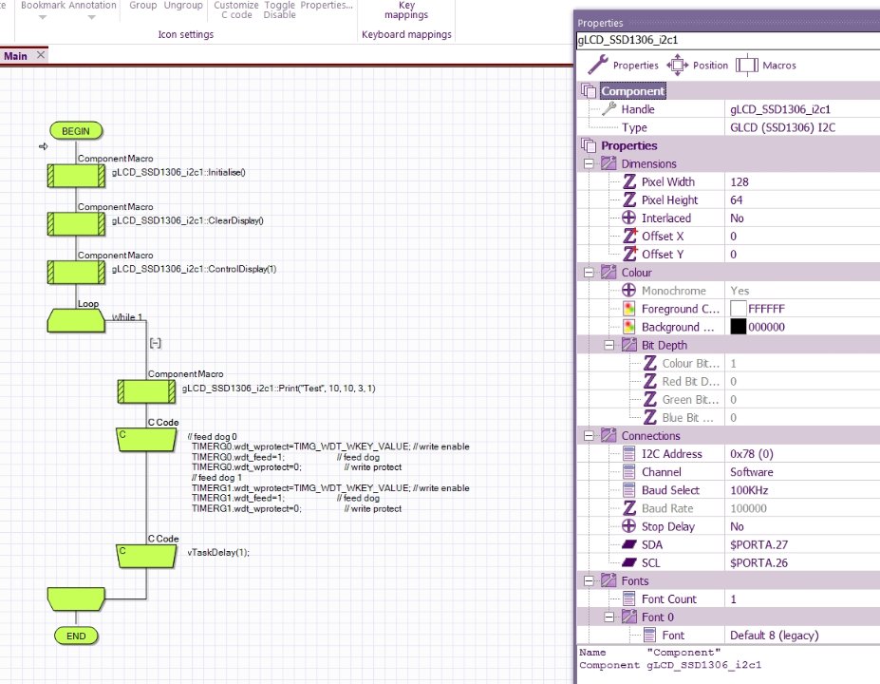Collapse the Connections property group
Screen dimensions: 880x684
pos(590,436)
